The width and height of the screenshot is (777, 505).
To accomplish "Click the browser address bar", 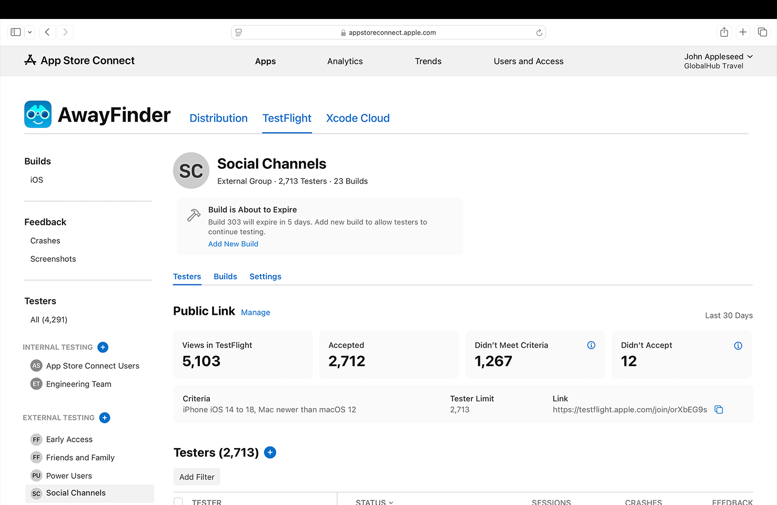I will (389, 32).
